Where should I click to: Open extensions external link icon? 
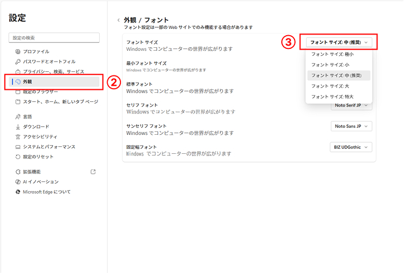tap(93, 172)
